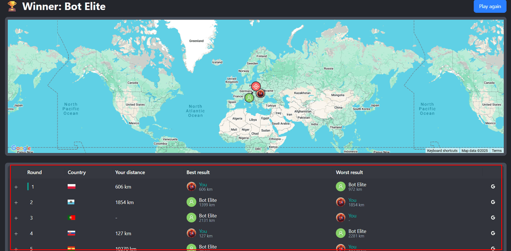Click the red target marker on map
The height and width of the screenshot is (251, 511).
pyautogui.click(x=255, y=87)
